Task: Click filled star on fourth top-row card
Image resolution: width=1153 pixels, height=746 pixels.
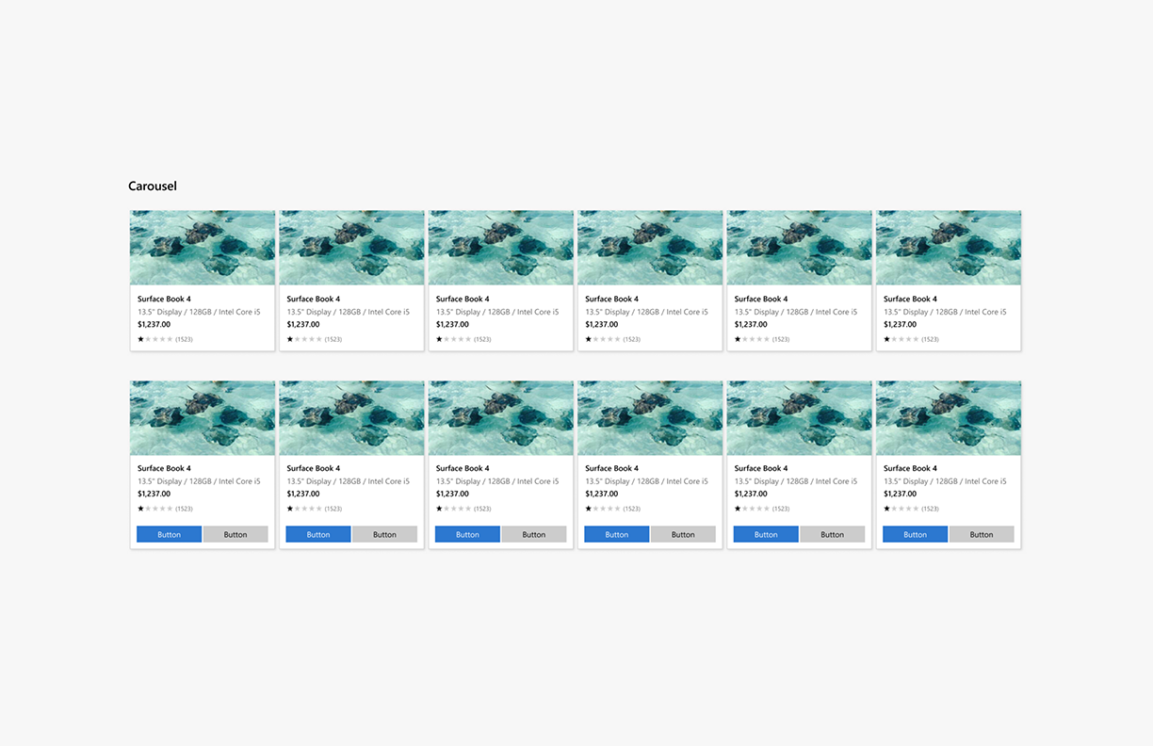Action: click(x=589, y=339)
